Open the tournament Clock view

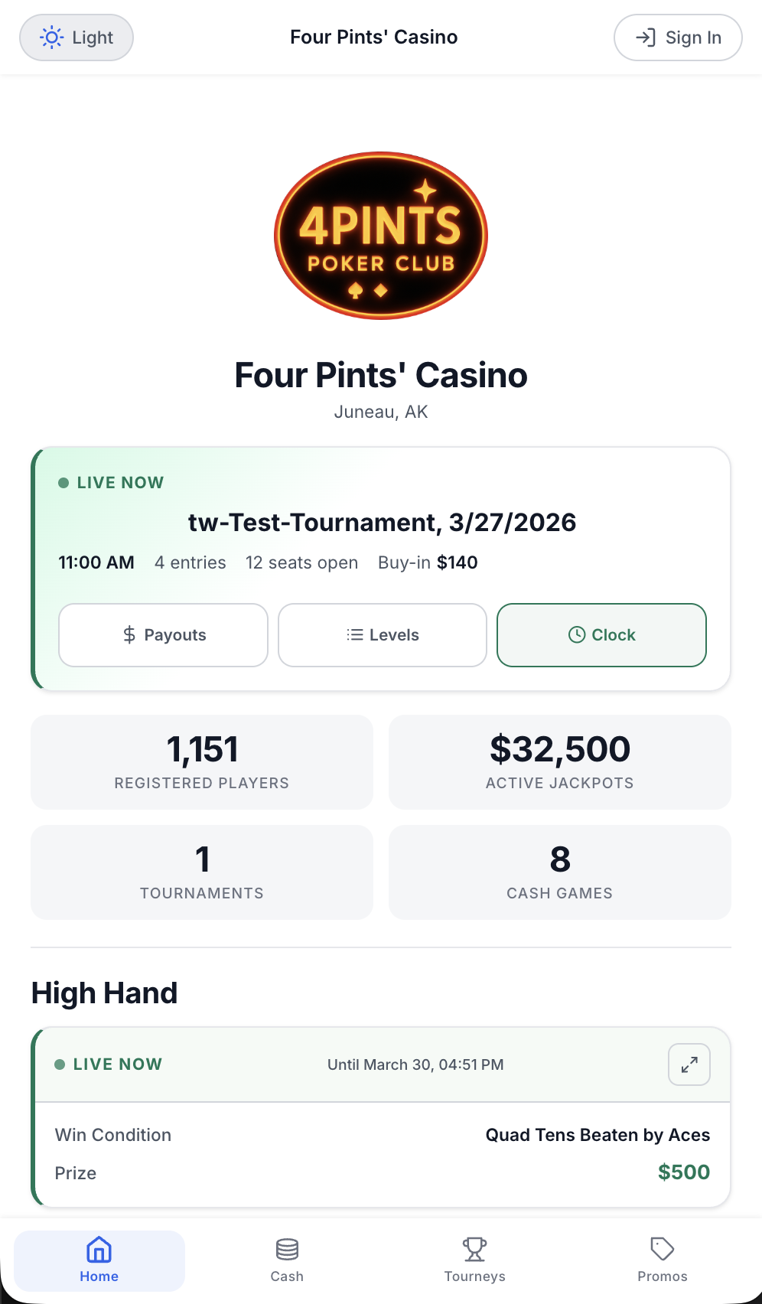(x=601, y=634)
